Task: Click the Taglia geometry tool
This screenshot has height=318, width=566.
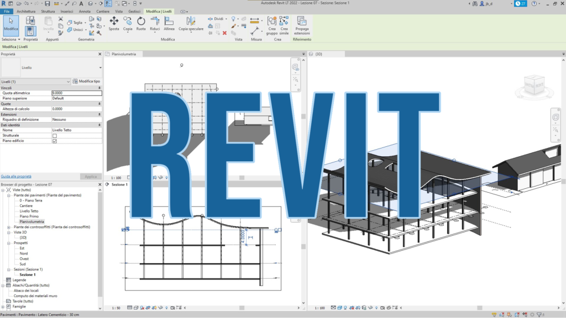Action: pyautogui.click(x=75, y=22)
